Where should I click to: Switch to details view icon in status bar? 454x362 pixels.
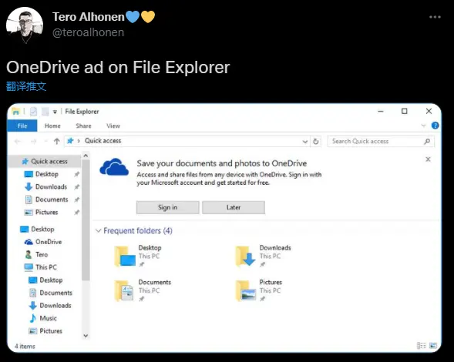[422, 345]
